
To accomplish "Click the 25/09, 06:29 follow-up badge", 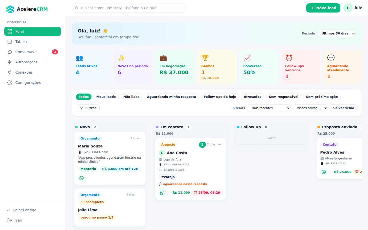I will [x=207, y=193].
